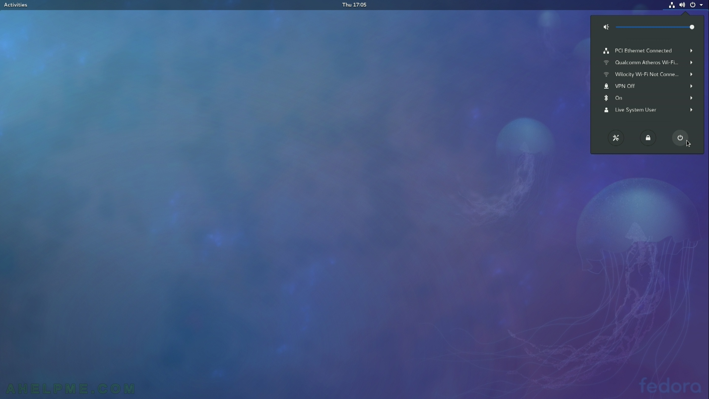The height and width of the screenshot is (399, 709).
Task: Open Qualcomm Atheros Wi-Fi entry
Action: click(647, 62)
